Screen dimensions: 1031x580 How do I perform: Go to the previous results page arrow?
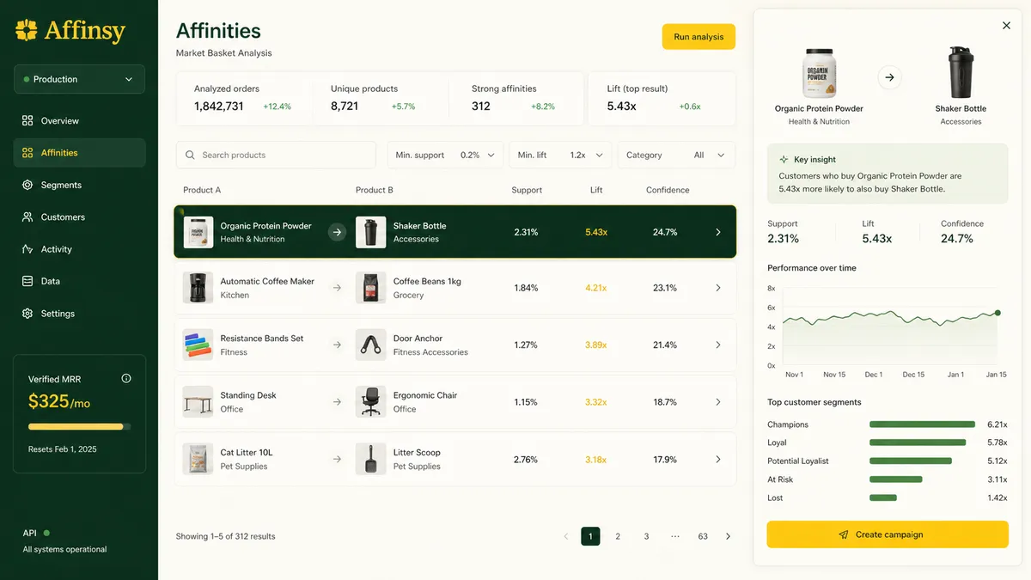(565, 536)
